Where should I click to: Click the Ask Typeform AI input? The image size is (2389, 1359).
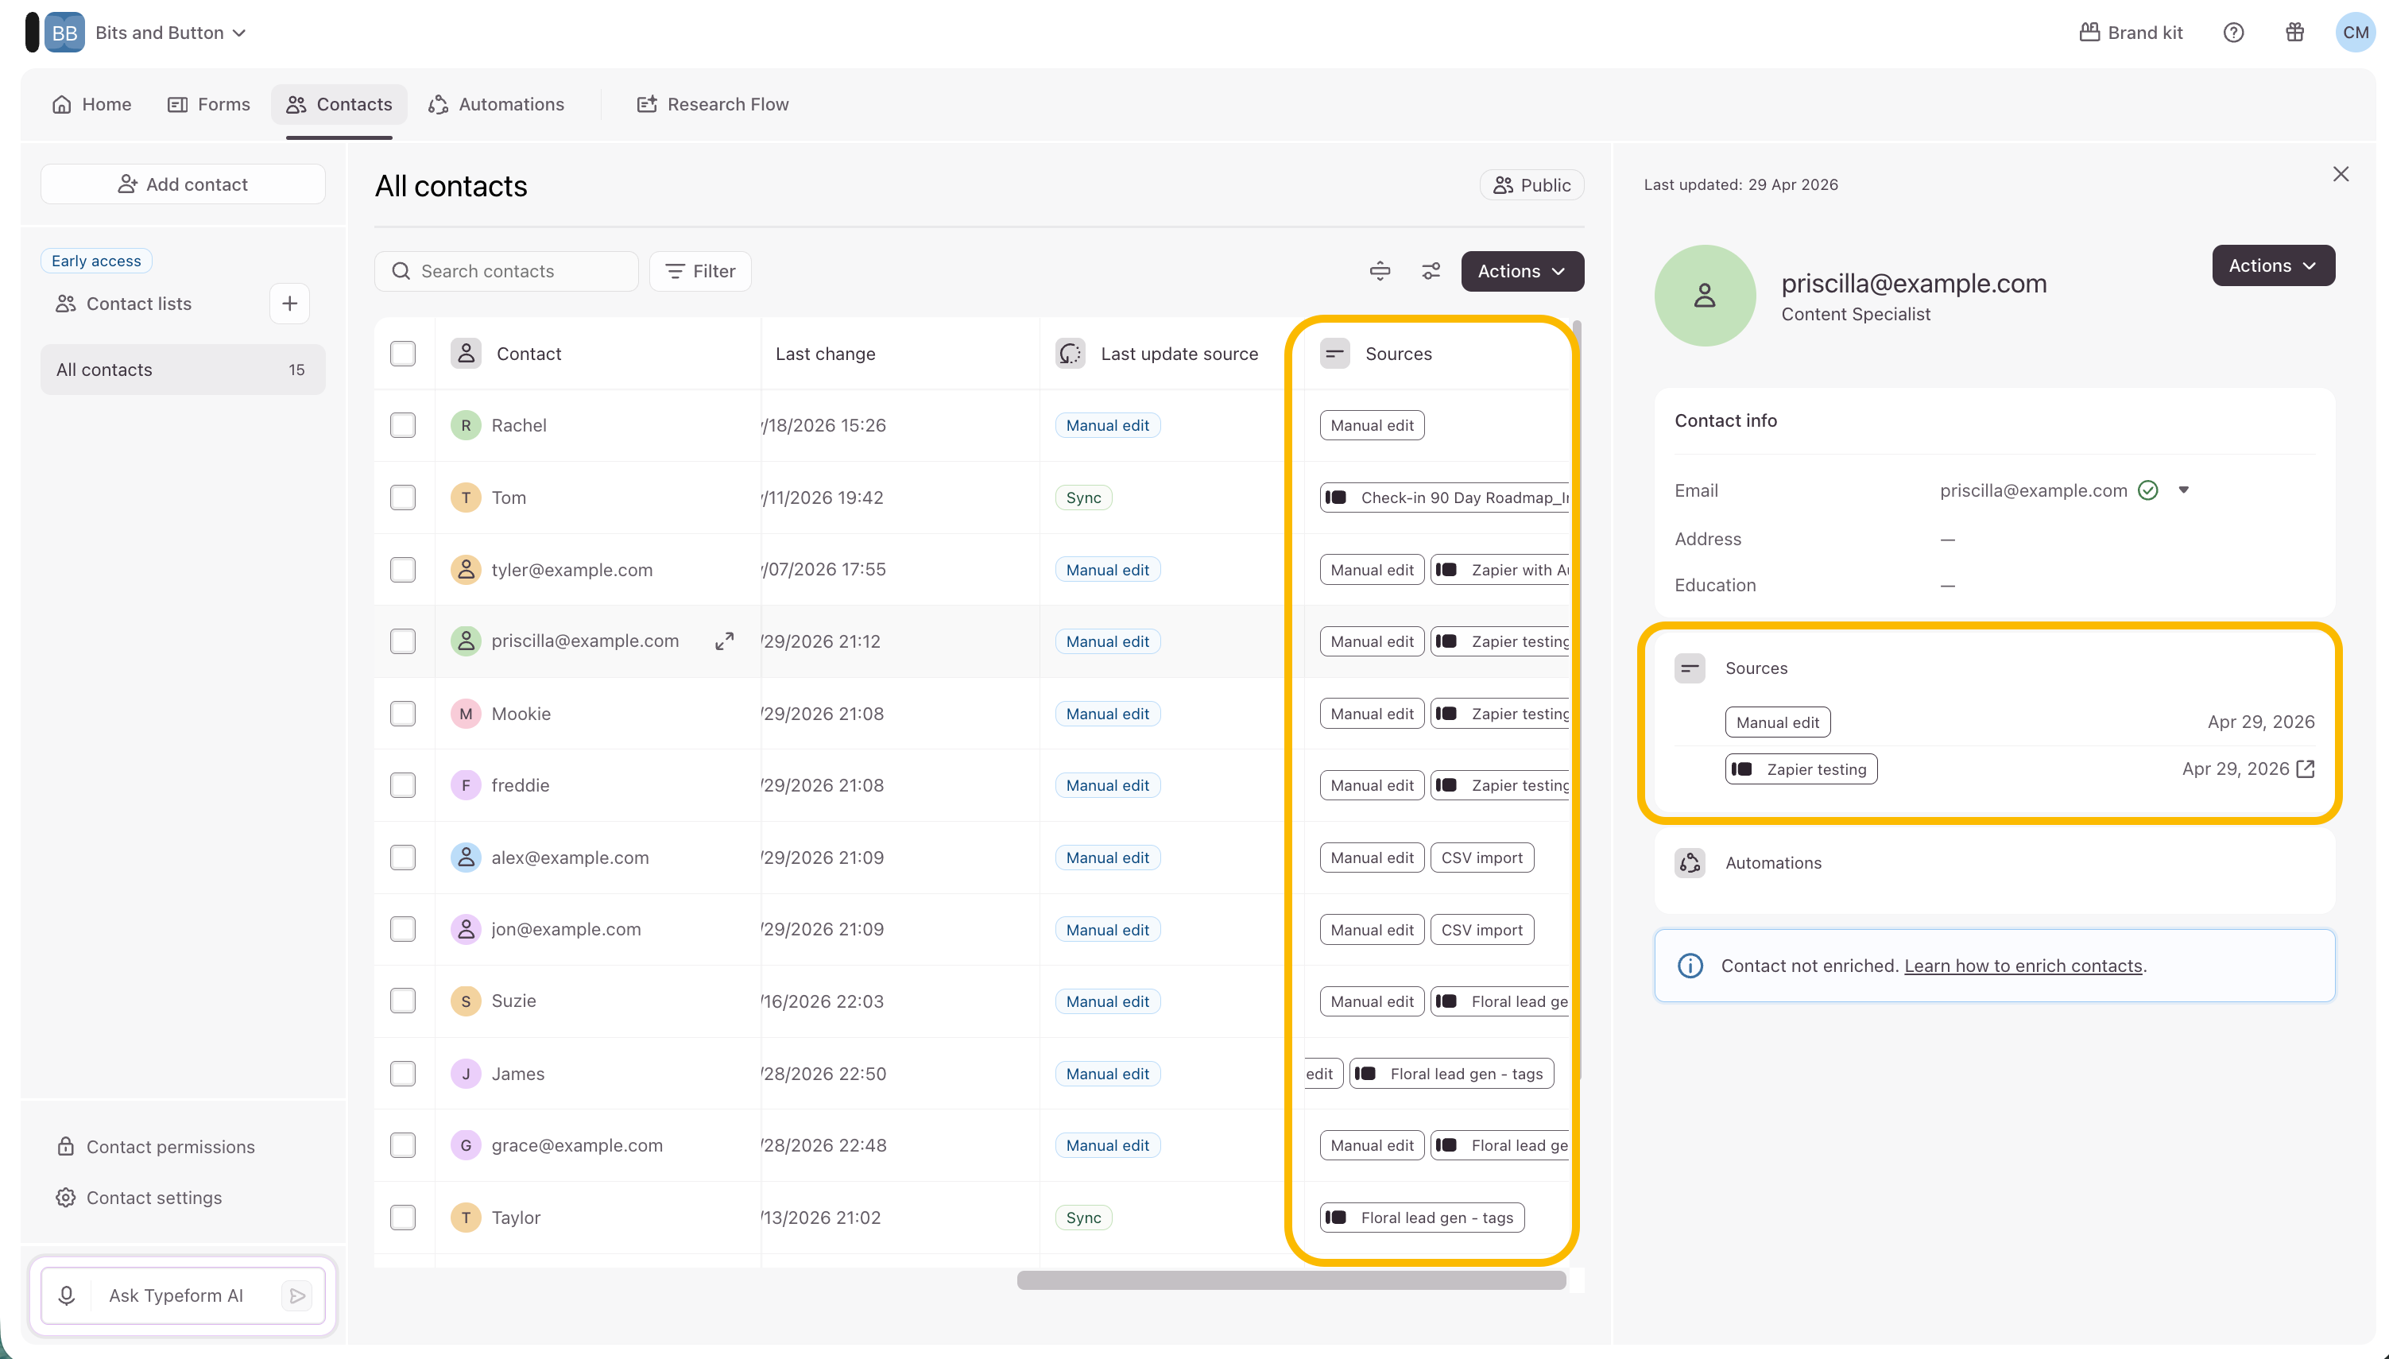(176, 1295)
